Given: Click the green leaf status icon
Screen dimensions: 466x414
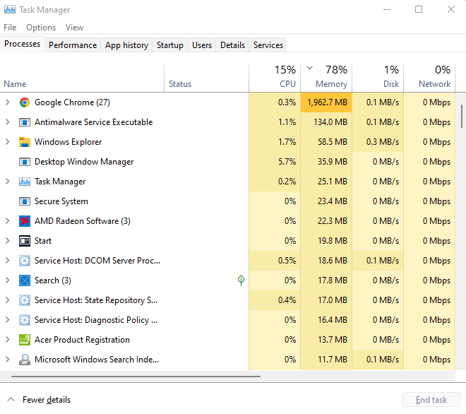Looking at the screenshot, I should pos(241,280).
